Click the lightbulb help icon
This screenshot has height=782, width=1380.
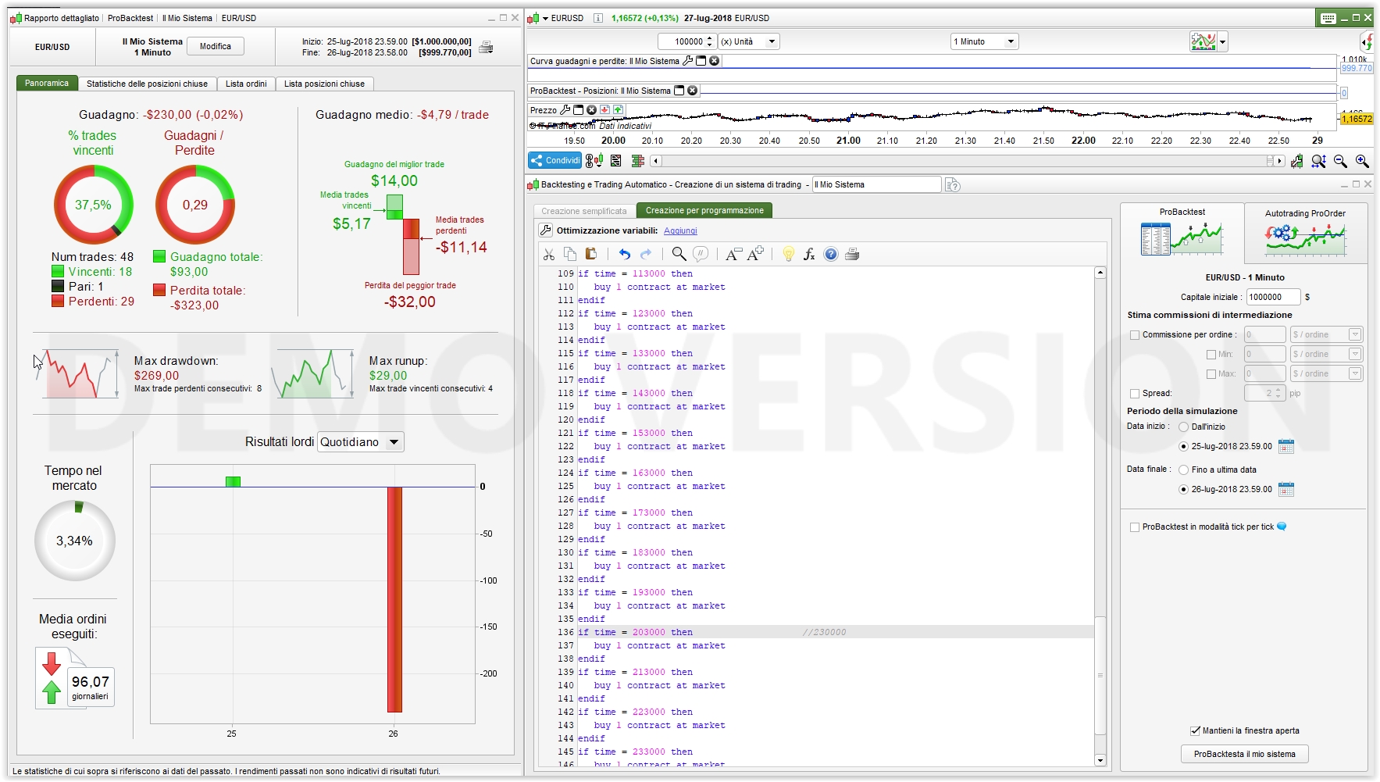788,254
